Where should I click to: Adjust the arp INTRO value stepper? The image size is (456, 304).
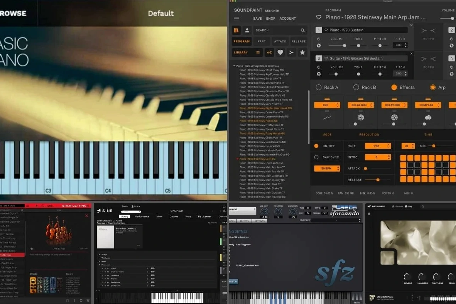coord(389,157)
